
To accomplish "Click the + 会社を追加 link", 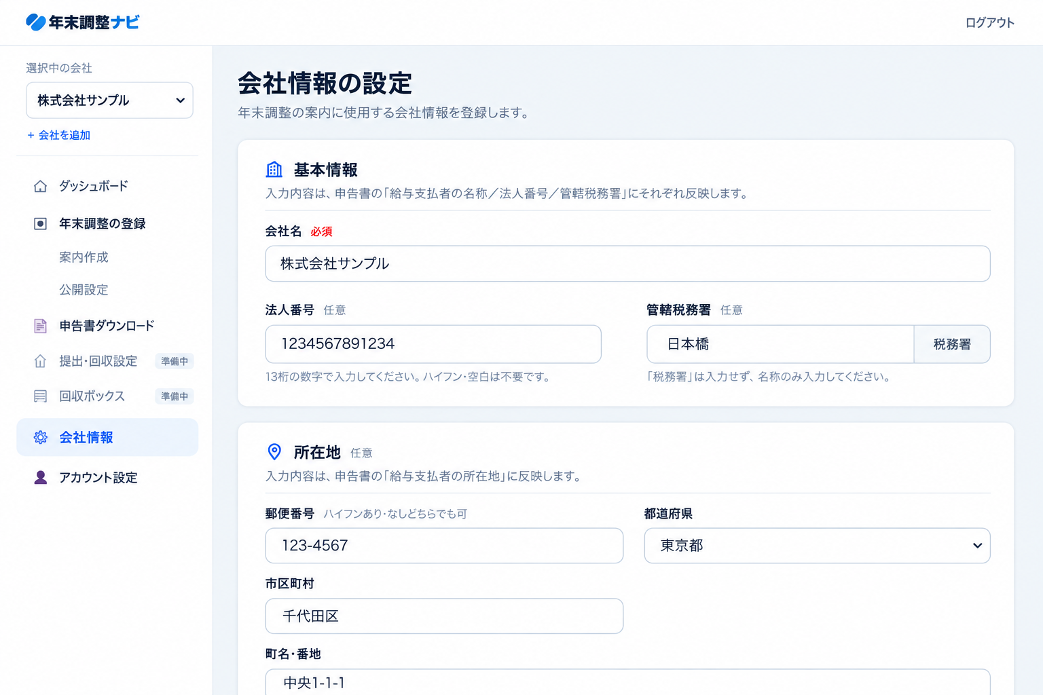I will pos(58,135).
